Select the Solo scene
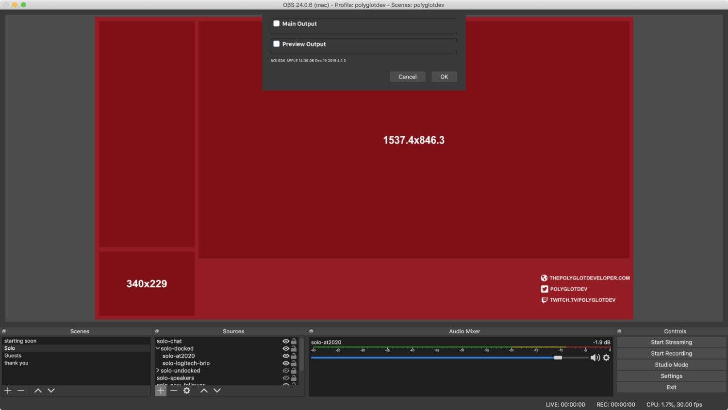This screenshot has height=410, width=728. [76, 348]
